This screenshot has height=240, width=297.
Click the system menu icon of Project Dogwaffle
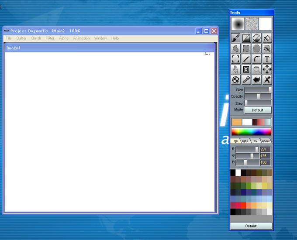pyautogui.click(x=7, y=31)
